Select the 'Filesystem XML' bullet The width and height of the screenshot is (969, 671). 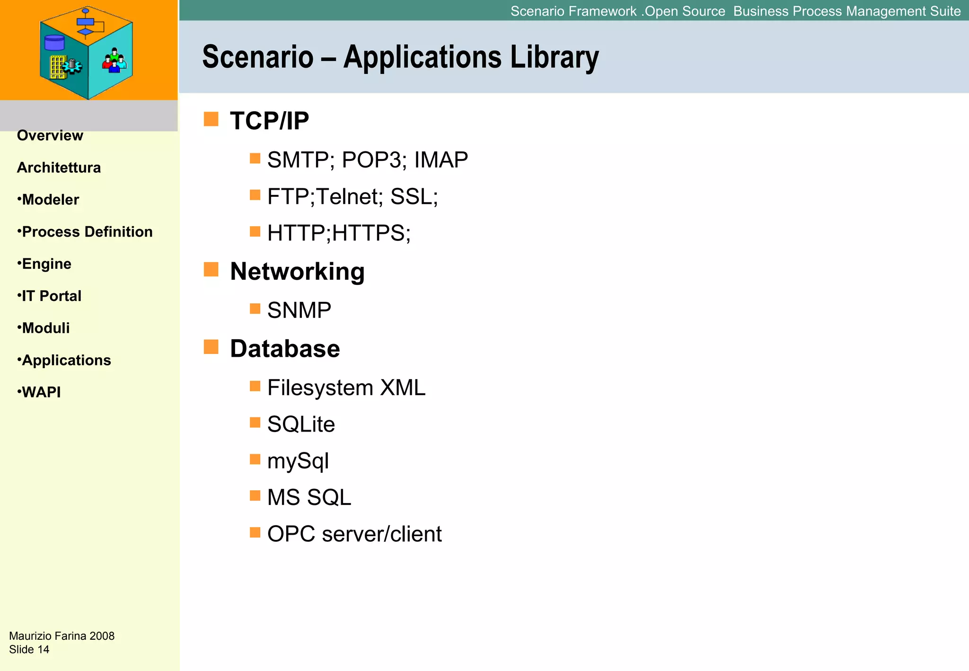click(346, 388)
